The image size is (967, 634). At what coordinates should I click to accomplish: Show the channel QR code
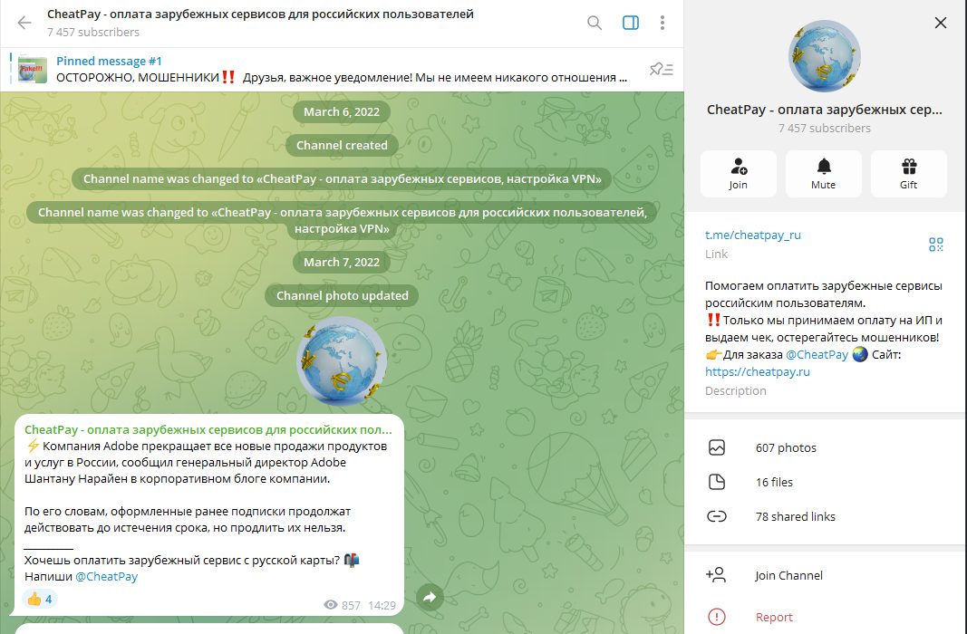point(936,244)
